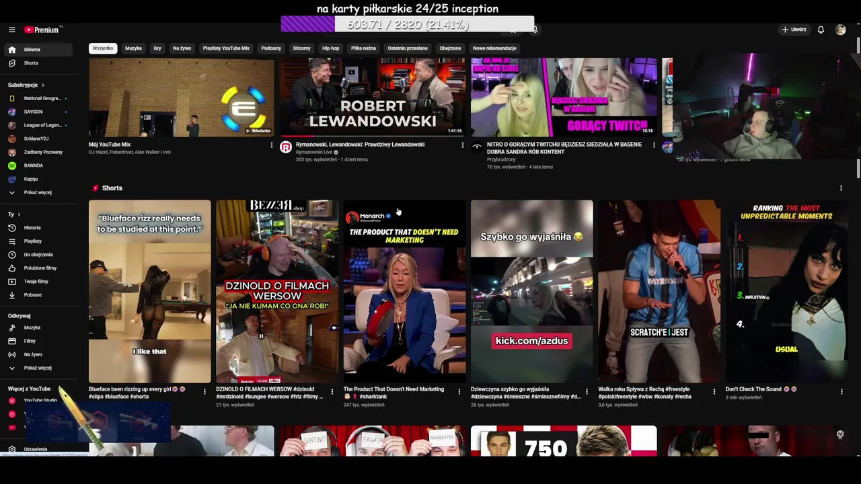Open options for sharktank short
Viewport: 861px width, 484px height.
pos(459,391)
